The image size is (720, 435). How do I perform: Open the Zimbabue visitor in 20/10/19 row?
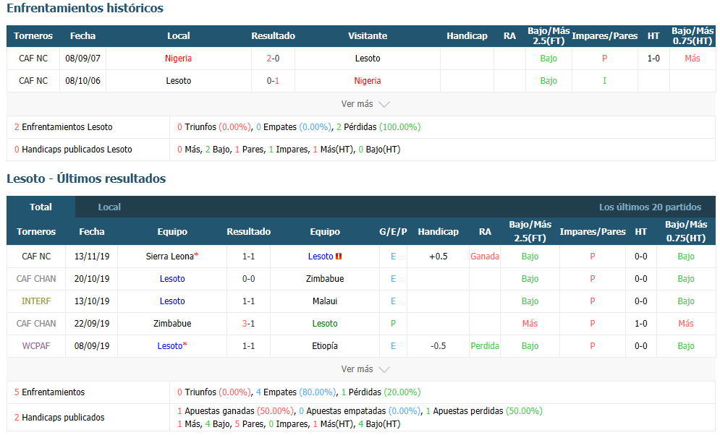[x=325, y=279]
